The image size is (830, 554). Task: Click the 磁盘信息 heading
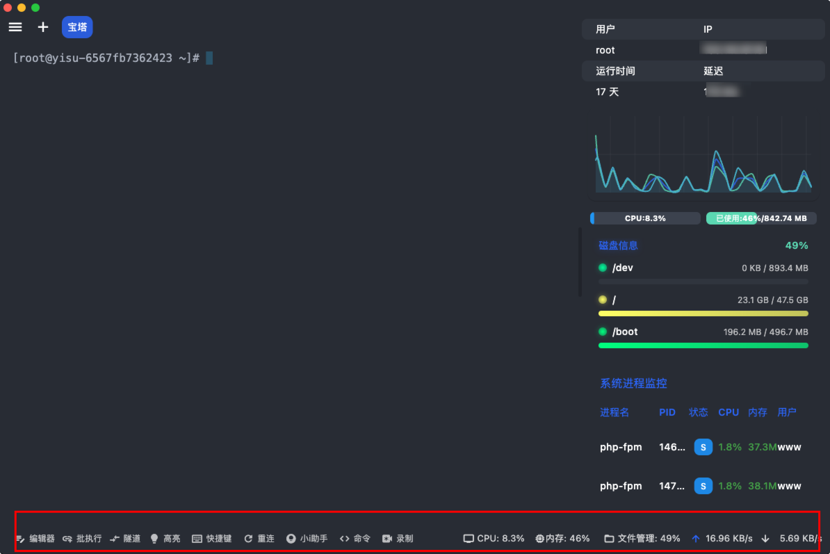coord(618,245)
